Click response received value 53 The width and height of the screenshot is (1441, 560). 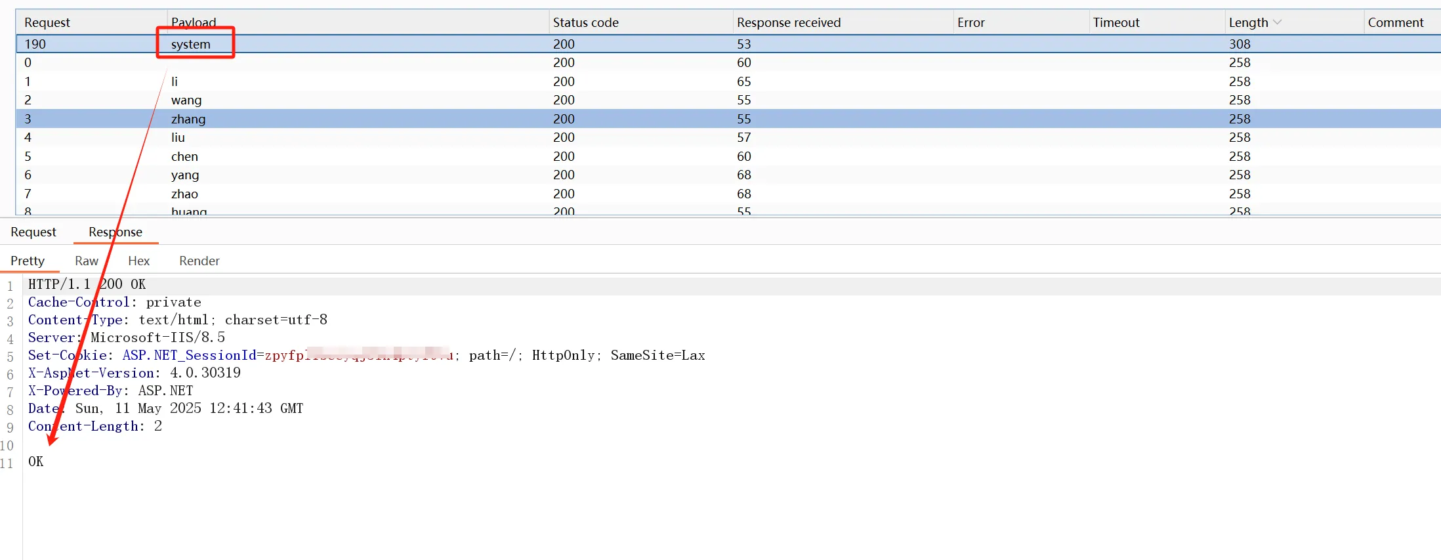743,44
